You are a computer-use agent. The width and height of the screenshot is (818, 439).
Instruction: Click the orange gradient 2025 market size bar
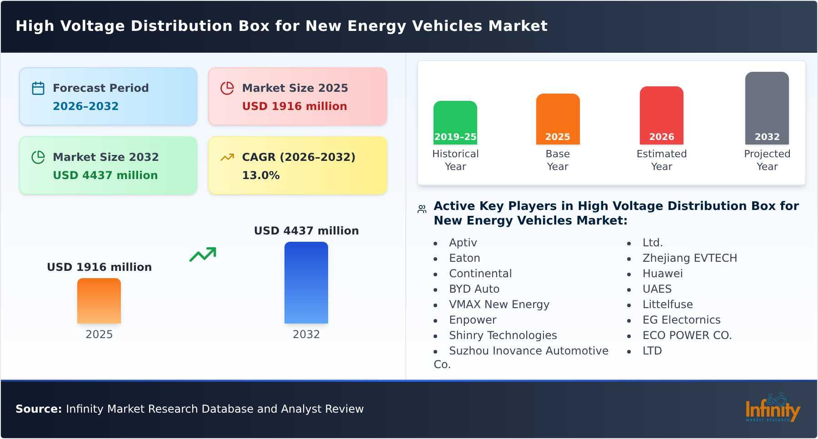tap(99, 301)
